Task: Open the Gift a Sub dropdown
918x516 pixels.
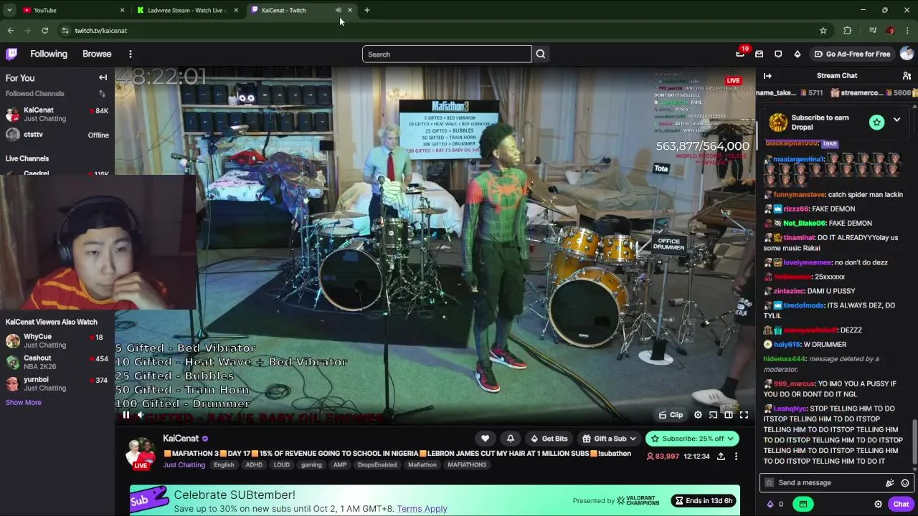Action: pyautogui.click(x=609, y=439)
